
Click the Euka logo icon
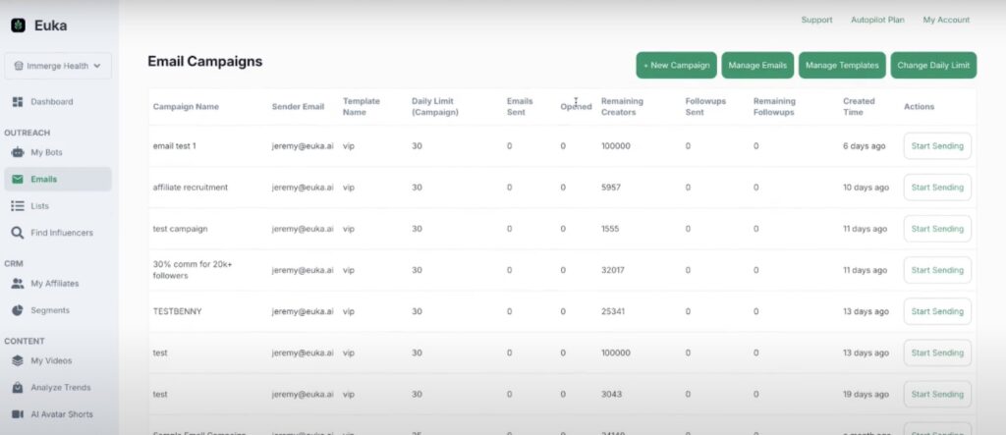[18, 26]
